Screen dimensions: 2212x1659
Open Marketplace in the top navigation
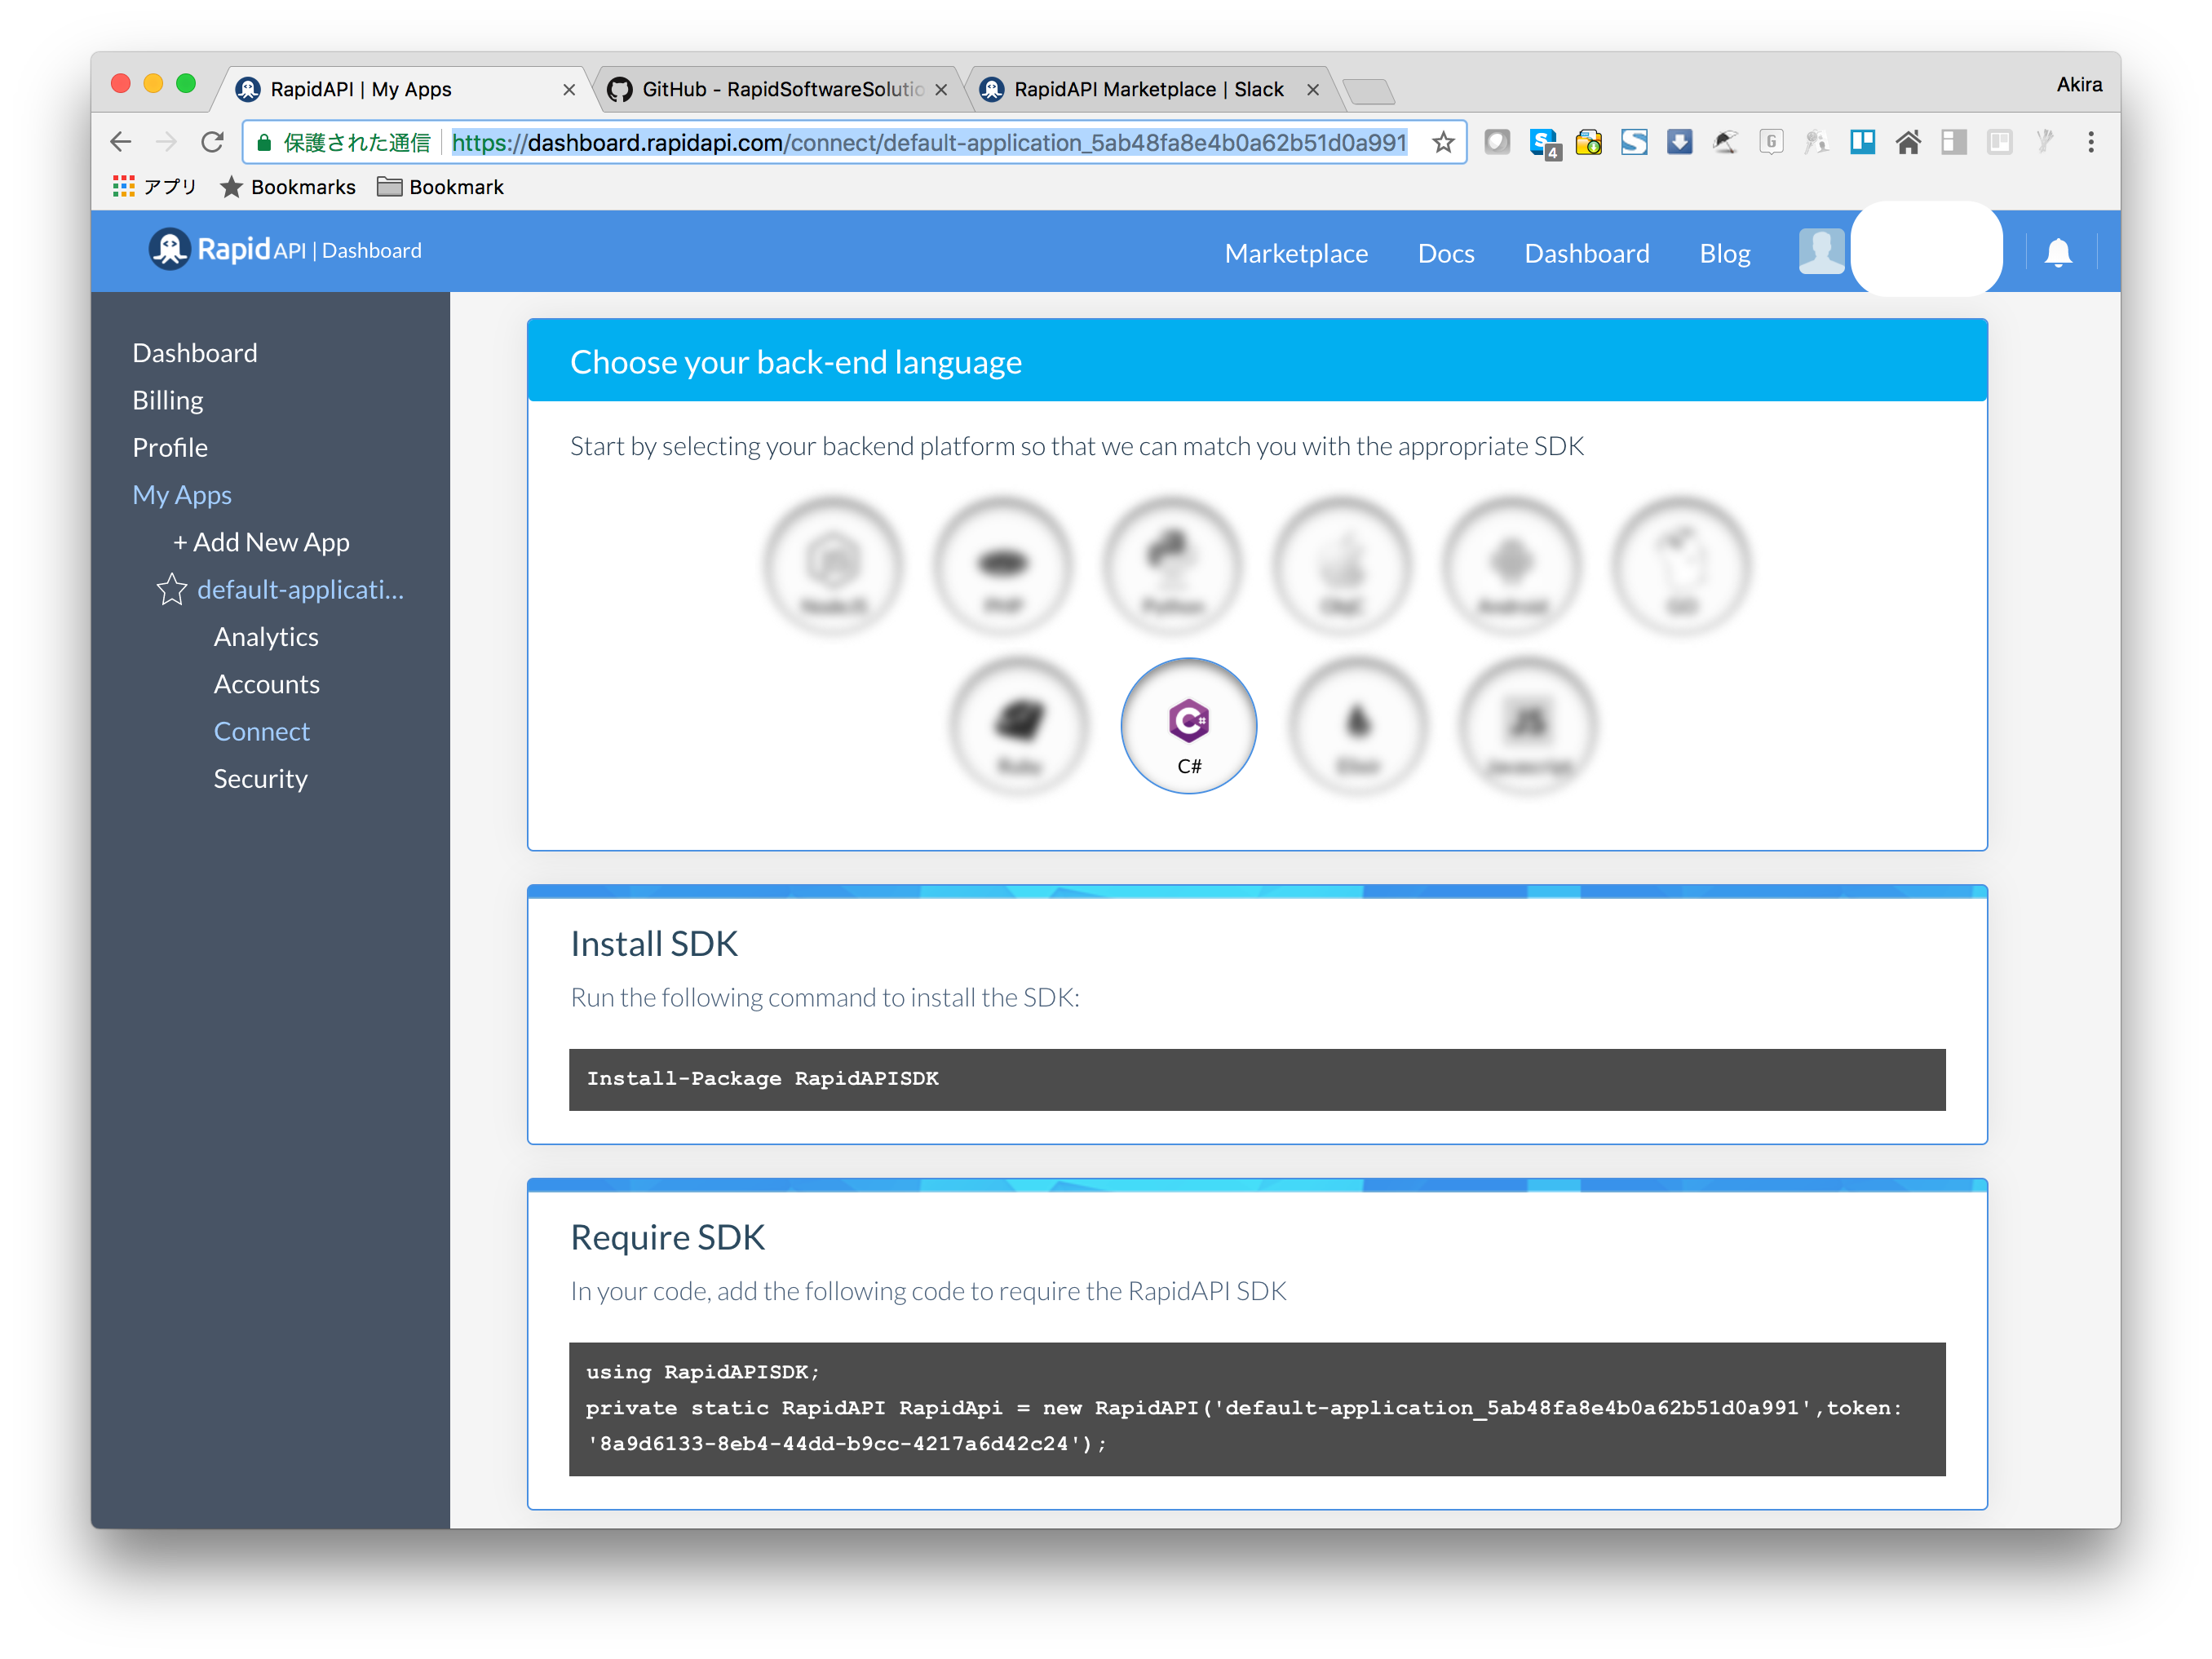(1296, 253)
